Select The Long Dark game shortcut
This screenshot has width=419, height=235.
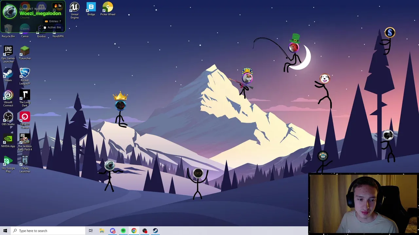tap(25, 98)
